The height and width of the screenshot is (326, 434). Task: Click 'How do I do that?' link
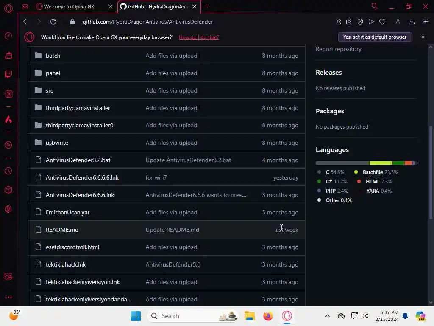coord(199,37)
